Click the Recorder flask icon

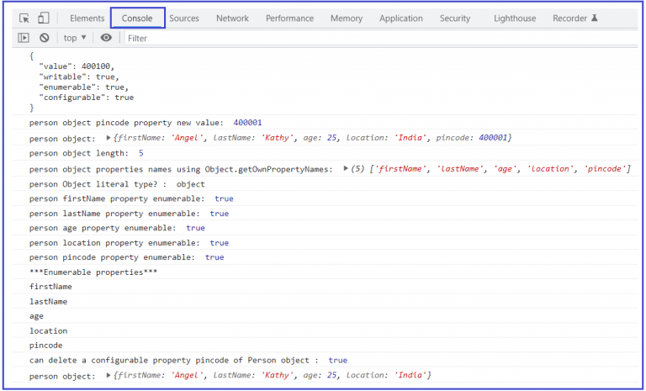(595, 18)
